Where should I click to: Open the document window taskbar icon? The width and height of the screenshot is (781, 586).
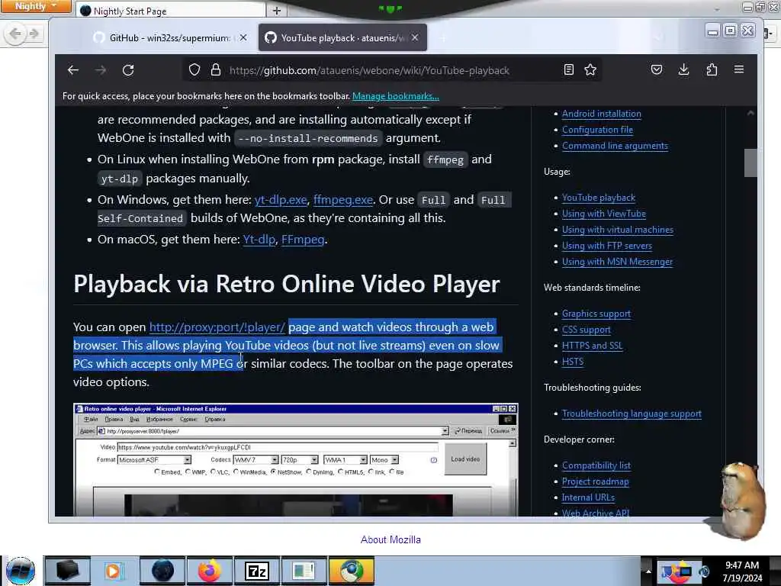(304, 571)
